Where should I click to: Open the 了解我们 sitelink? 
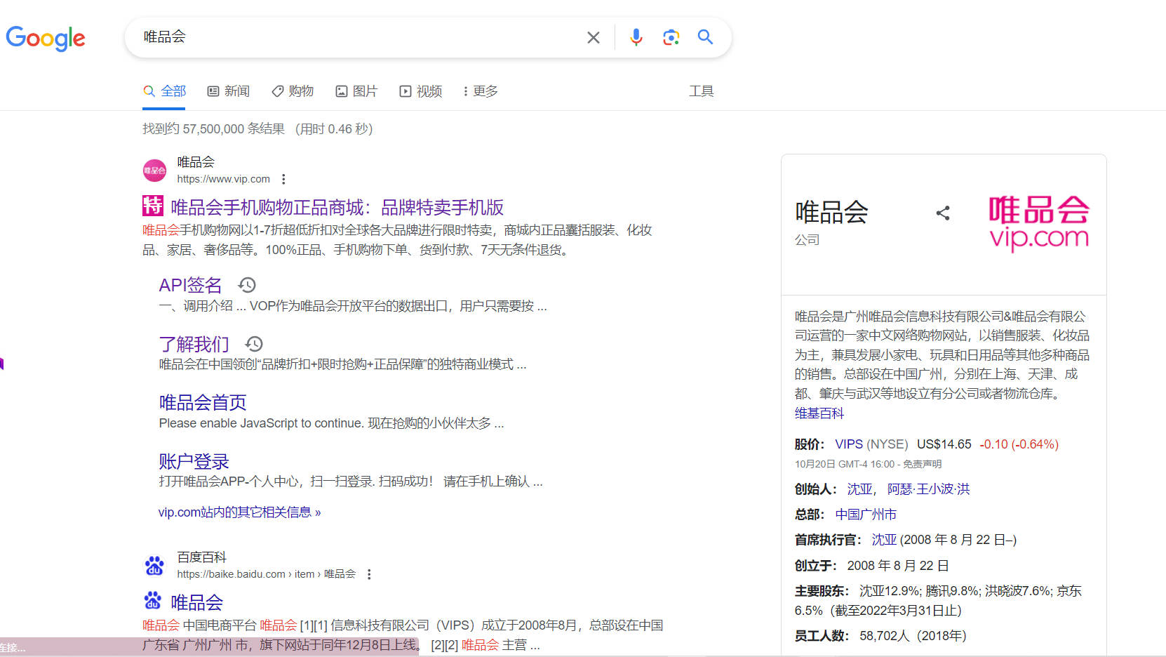194,344
